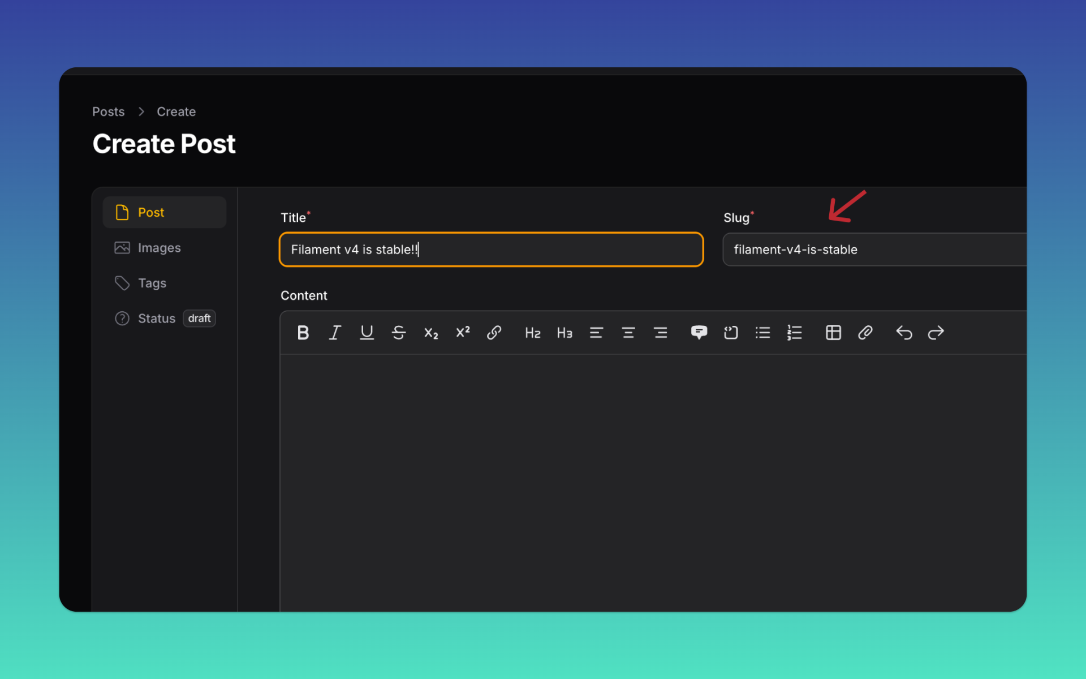Set heading level H2

(x=532, y=333)
